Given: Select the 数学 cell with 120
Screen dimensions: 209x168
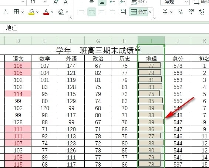Looking at the screenshot, I should pos(45,108).
